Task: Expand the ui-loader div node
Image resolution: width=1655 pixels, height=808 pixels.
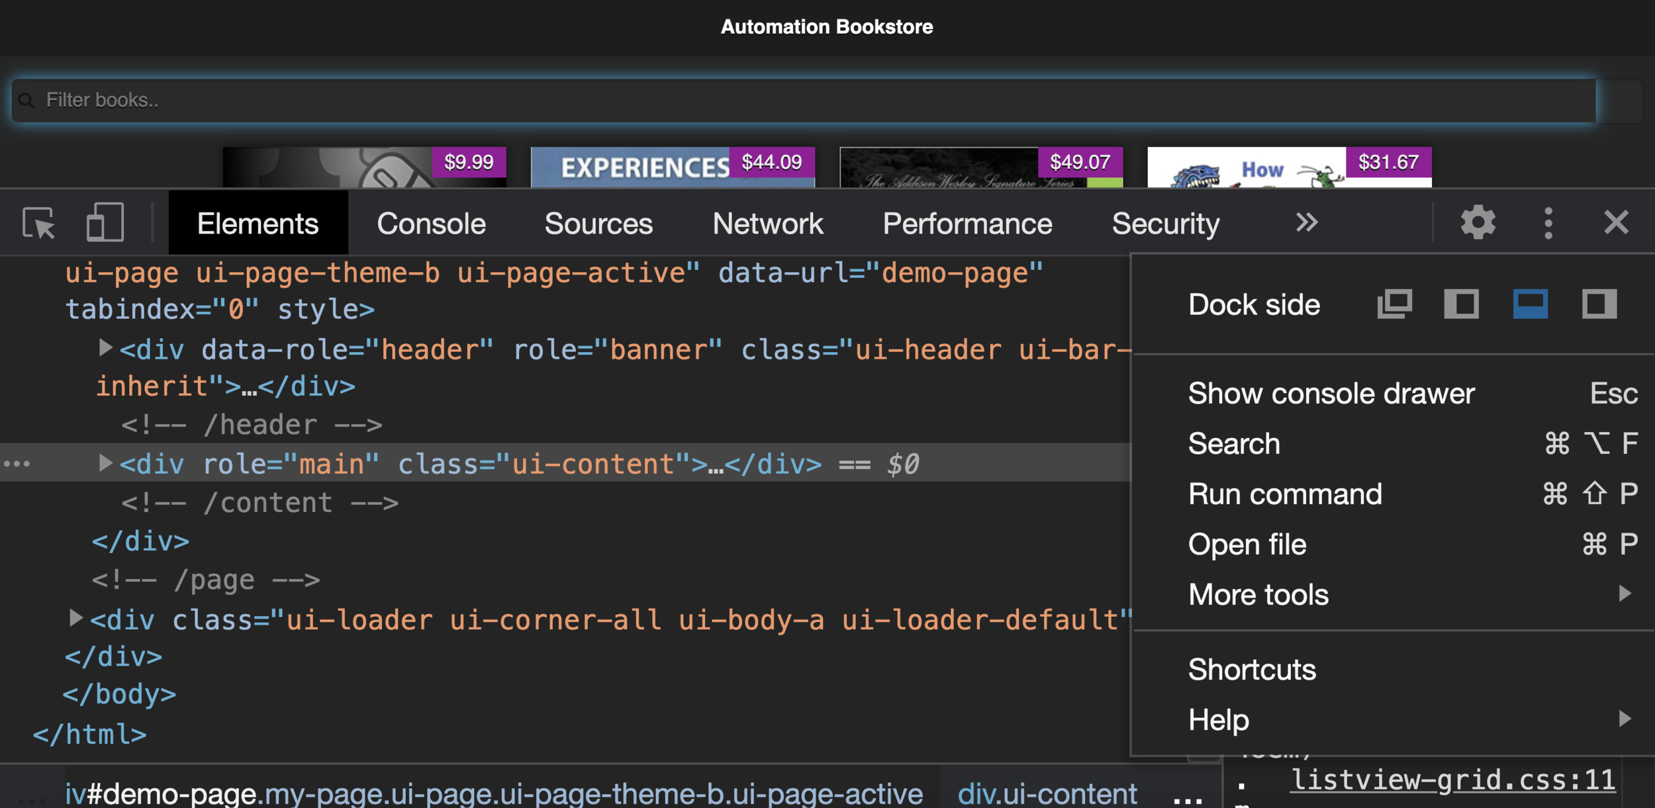Action: 75,619
